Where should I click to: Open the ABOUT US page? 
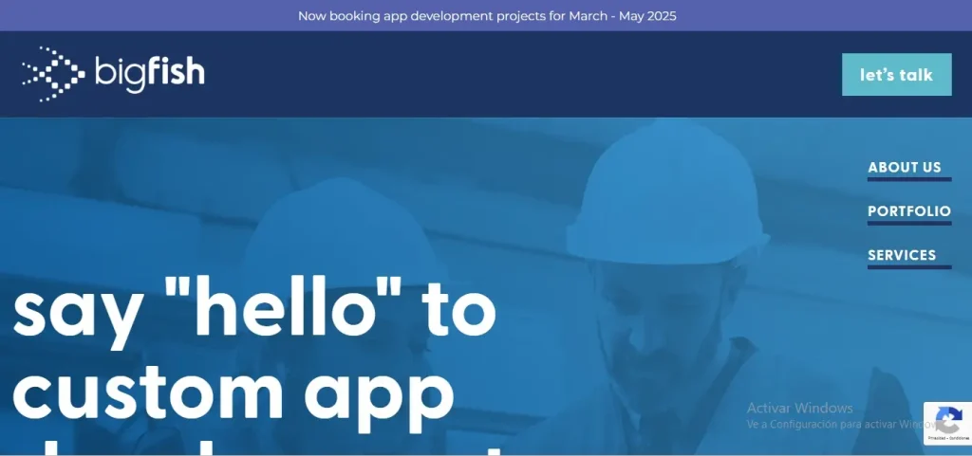904,167
